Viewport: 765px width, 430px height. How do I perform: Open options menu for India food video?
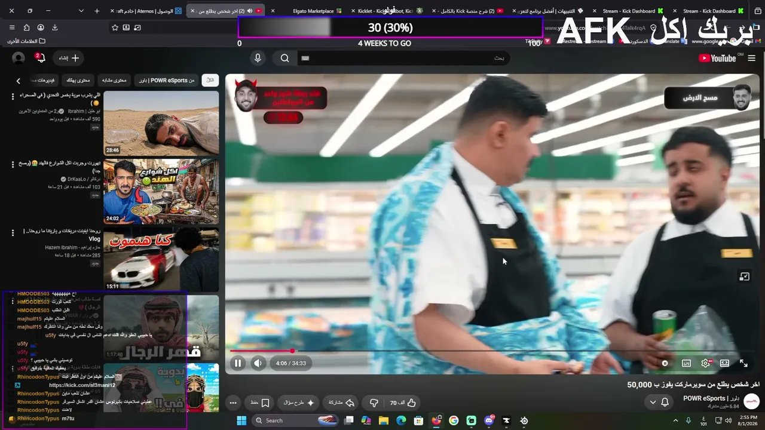click(13, 164)
